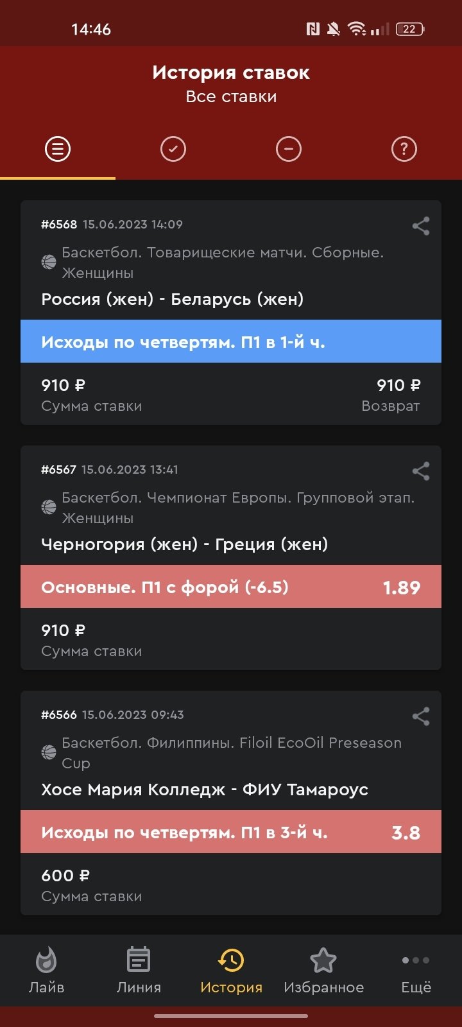
Task: Open Хосе Мария Колледж - ФИУ Тамароус match
Action: pos(204,790)
